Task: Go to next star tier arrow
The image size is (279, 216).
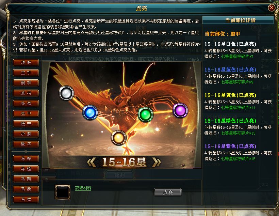Action: (157, 163)
